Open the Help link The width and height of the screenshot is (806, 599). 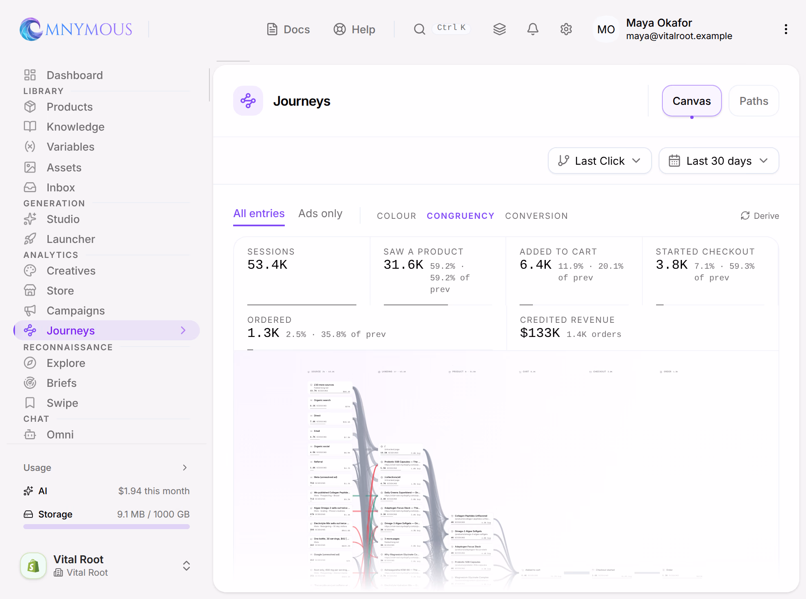(x=354, y=29)
